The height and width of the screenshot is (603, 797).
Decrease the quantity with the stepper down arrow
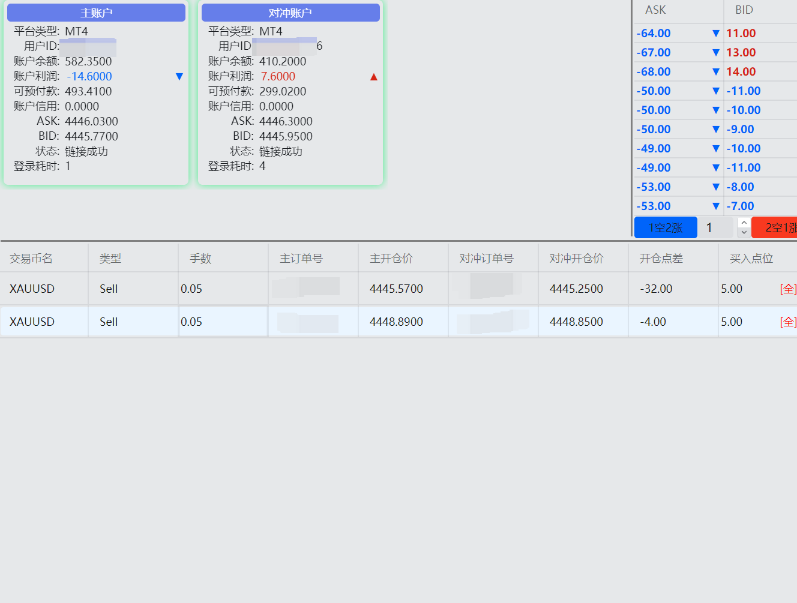[744, 232]
